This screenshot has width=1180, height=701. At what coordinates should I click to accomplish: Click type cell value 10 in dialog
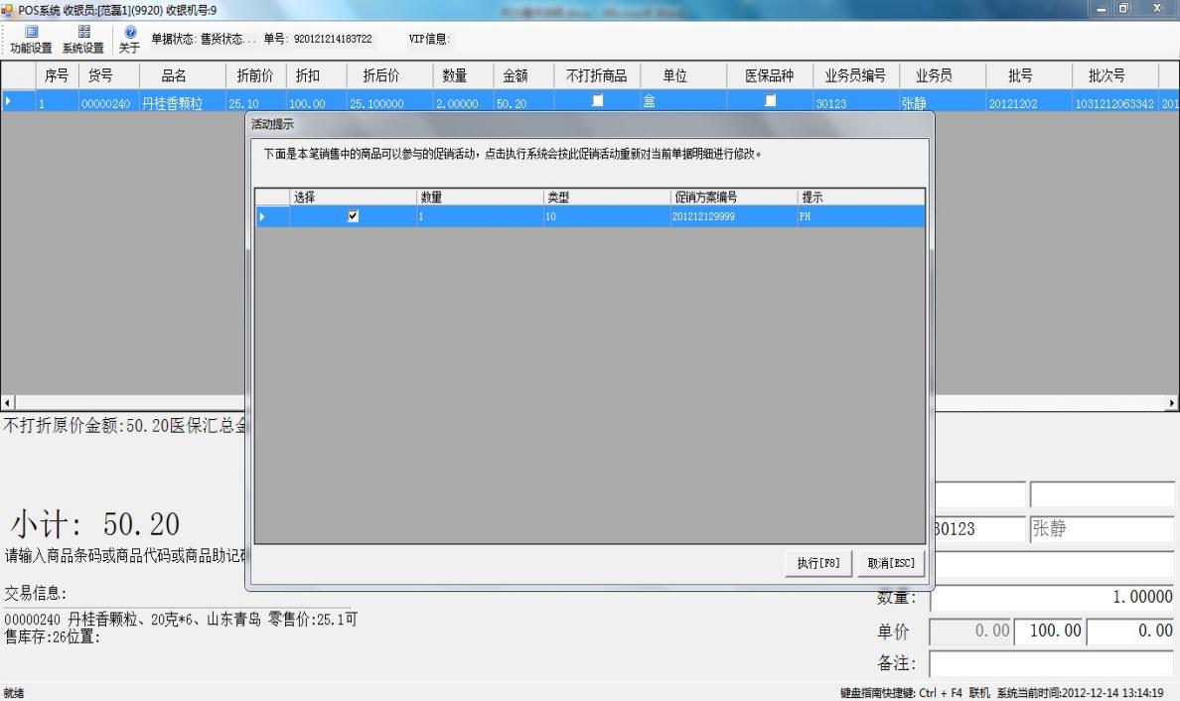(607, 216)
